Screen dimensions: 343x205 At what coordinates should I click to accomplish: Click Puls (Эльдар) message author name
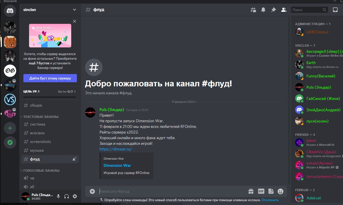pos(112,110)
